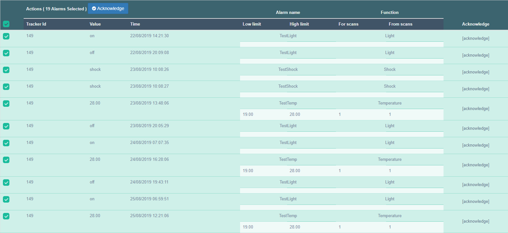This screenshot has height=233, width=508.
Task: Click the Tracker Id column header
Action: click(x=36, y=24)
